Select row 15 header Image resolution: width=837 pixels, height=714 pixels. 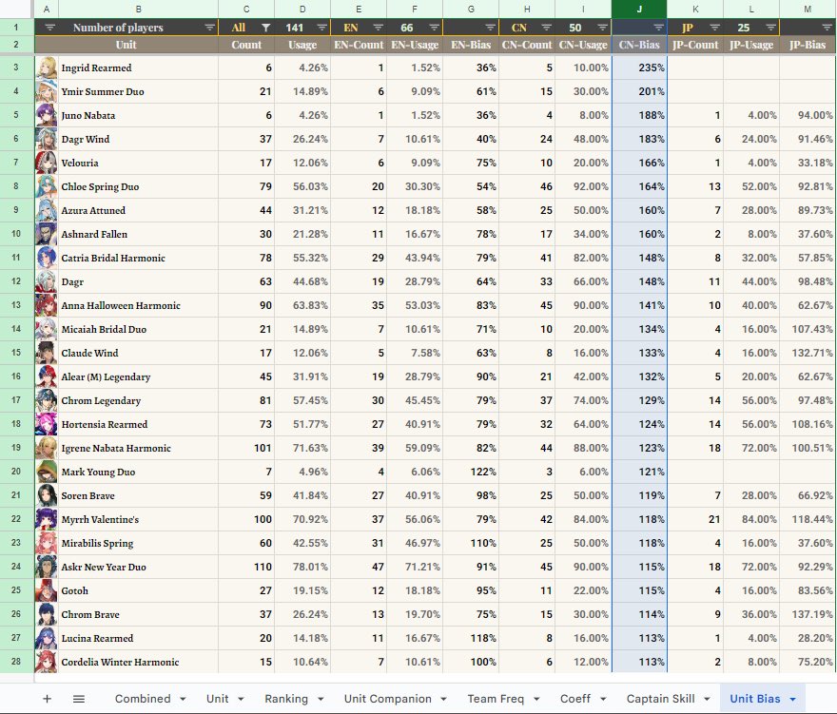pos(16,353)
